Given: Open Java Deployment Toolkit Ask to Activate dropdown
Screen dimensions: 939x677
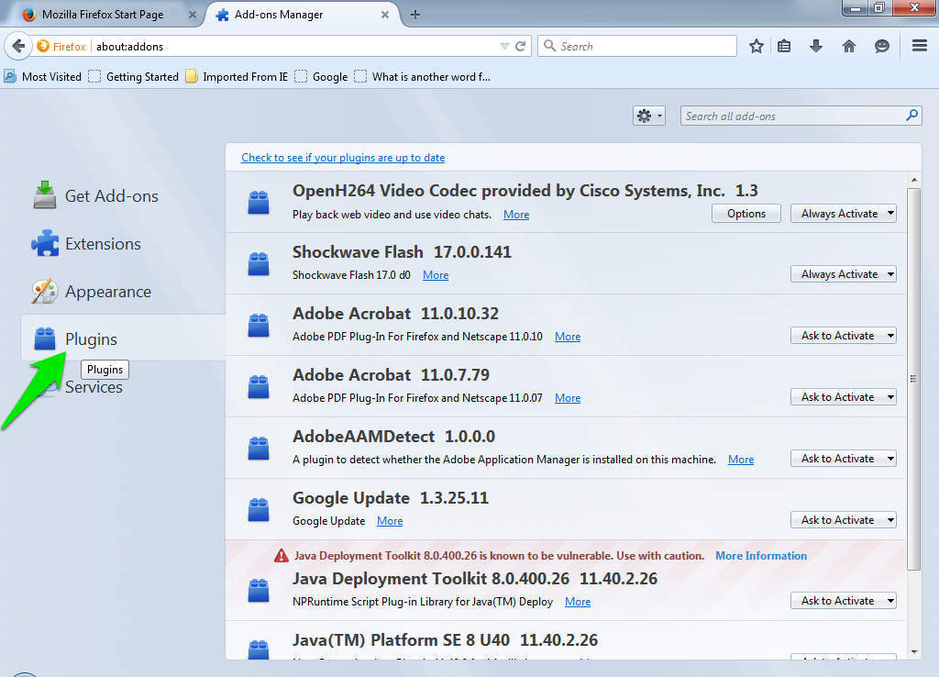Looking at the screenshot, I should 844,600.
